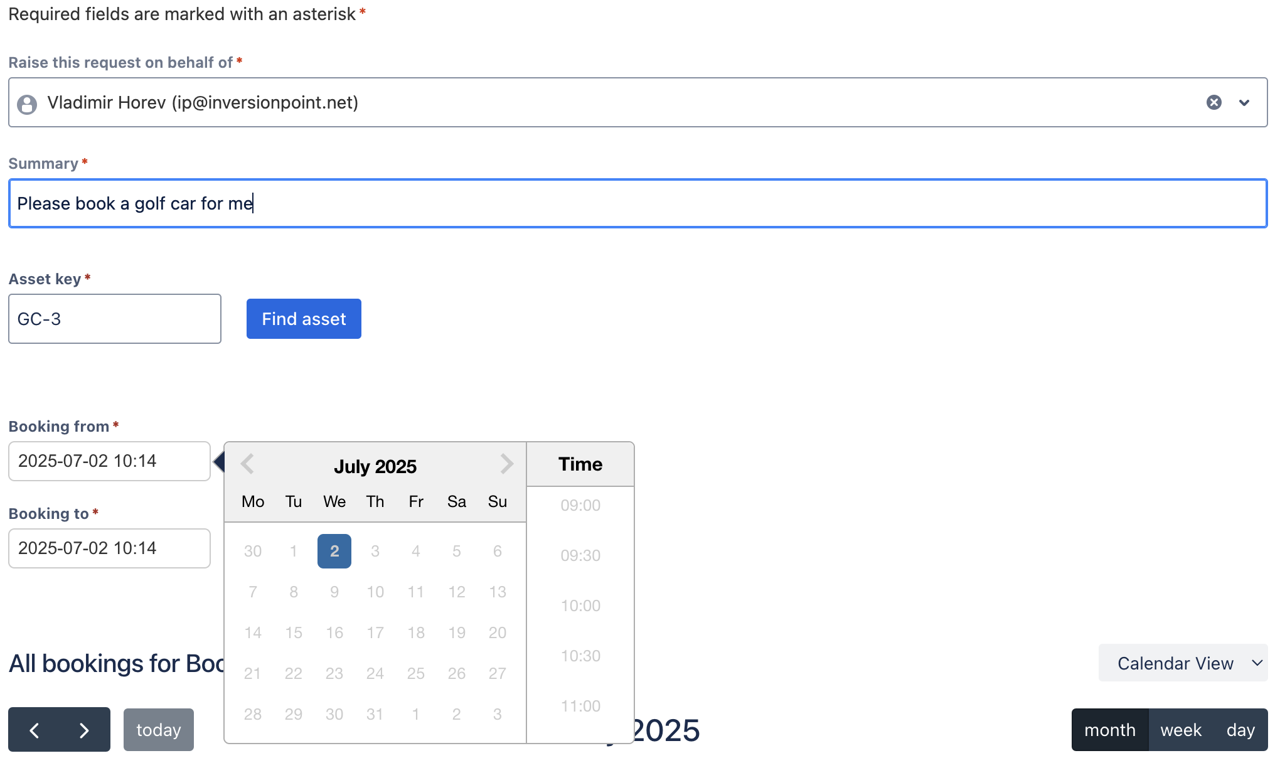Clear the selected requester with the X icon
1280x763 pixels.
(x=1214, y=102)
